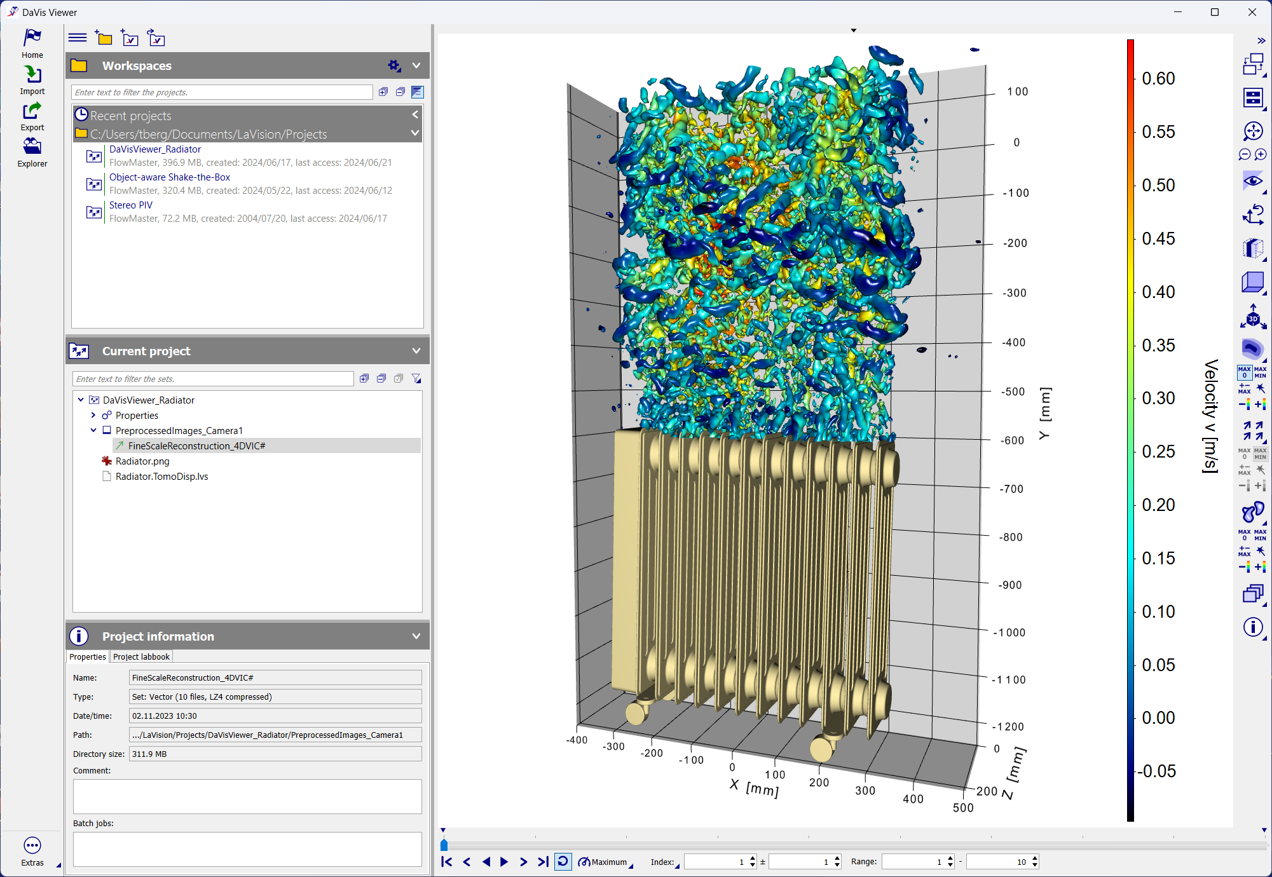This screenshot has height=877, width=1272.
Task: Toggle the set filter icon in Current project
Action: coord(416,379)
